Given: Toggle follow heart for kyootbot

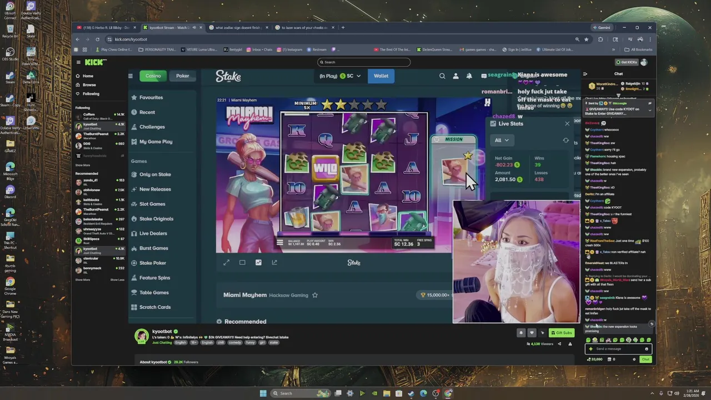Looking at the screenshot, I should coord(532,333).
